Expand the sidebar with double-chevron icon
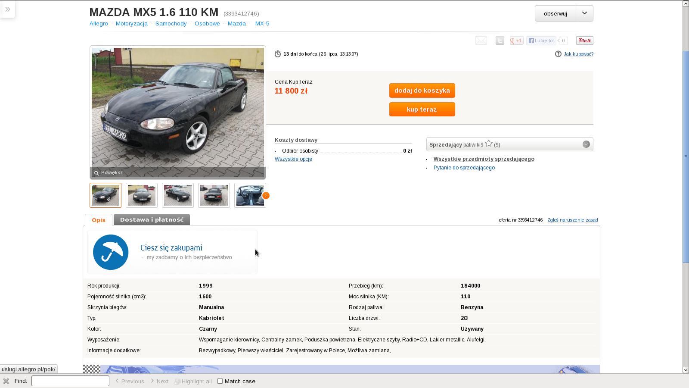The width and height of the screenshot is (689, 388). click(8, 9)
